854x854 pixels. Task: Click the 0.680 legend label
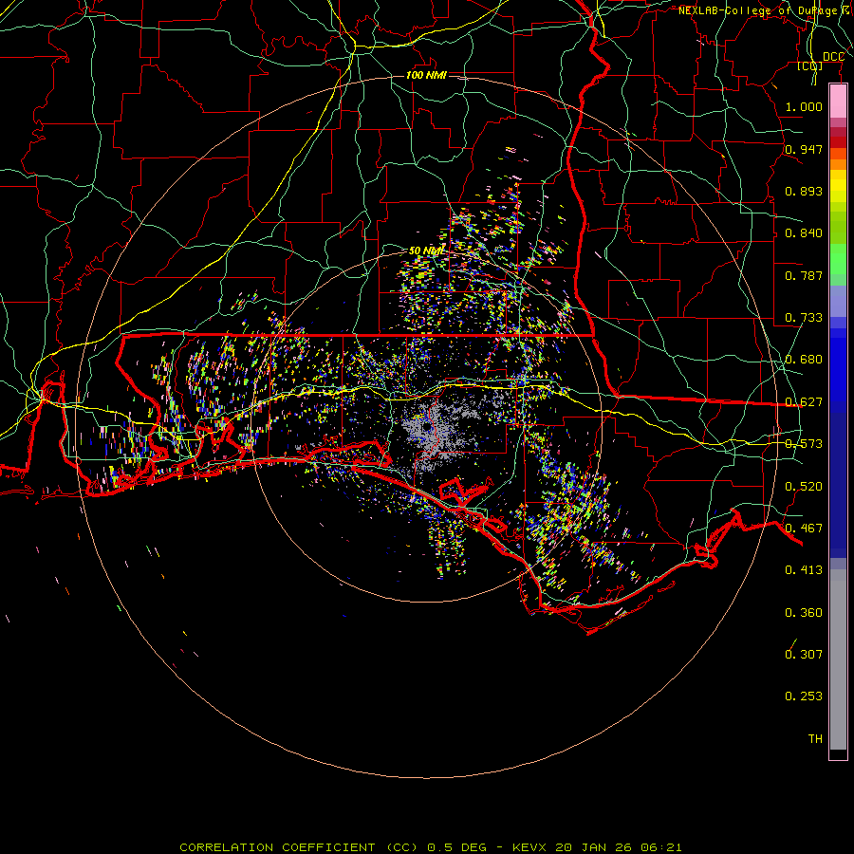pos(804,360)
